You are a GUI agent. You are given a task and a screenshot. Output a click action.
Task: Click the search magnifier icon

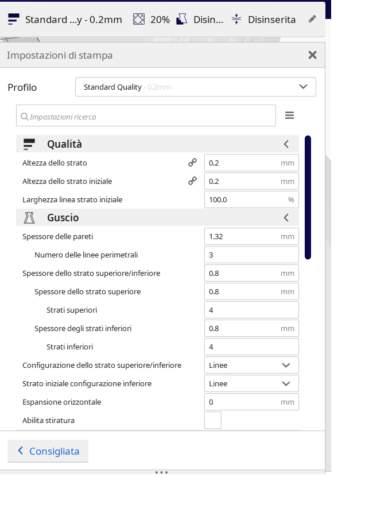click(24, 117)
